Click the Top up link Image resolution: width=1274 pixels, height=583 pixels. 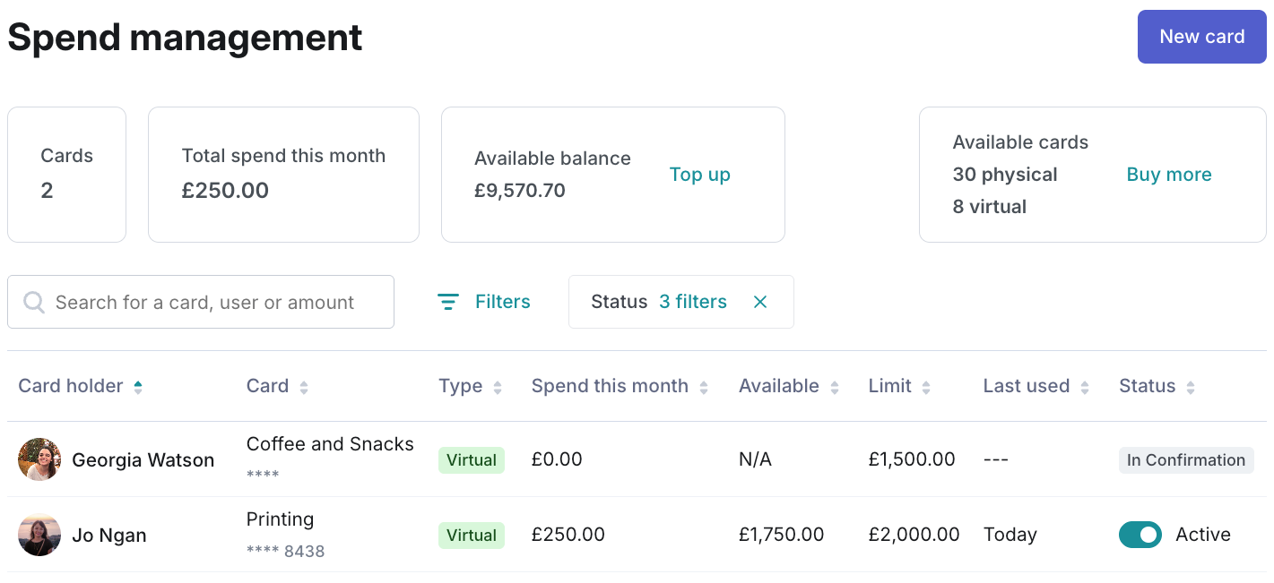pos(699,175)
